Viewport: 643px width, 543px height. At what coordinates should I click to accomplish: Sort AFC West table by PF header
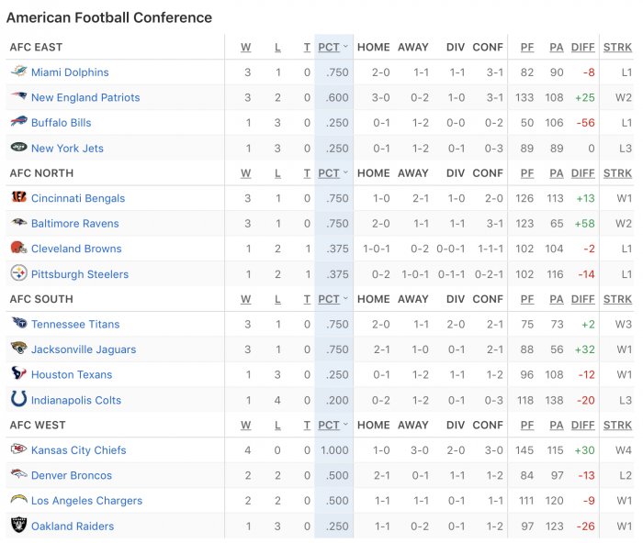pos(526,425)
